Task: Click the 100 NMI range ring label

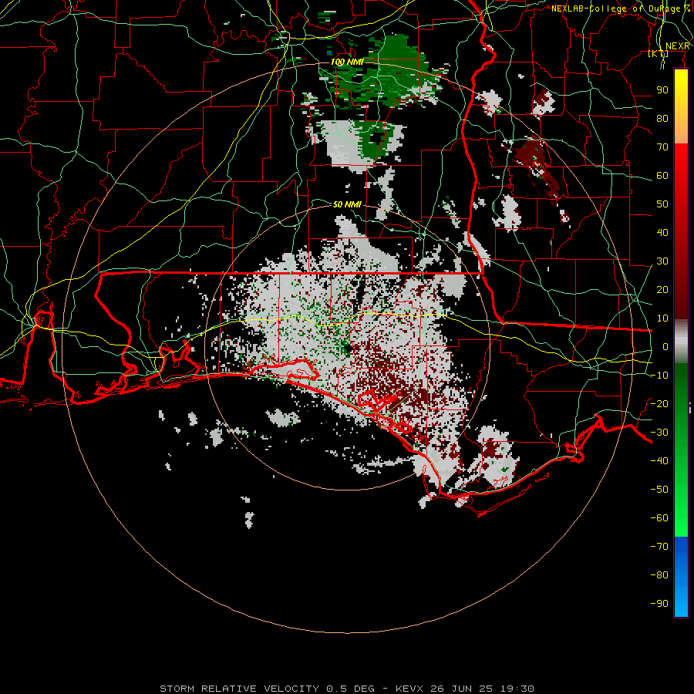Action: [347, 62]
